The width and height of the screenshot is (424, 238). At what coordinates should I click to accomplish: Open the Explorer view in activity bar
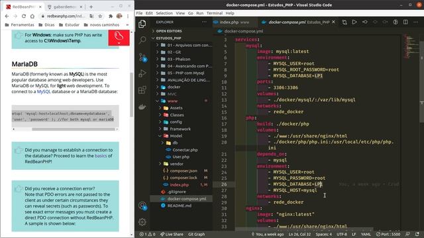142,24
